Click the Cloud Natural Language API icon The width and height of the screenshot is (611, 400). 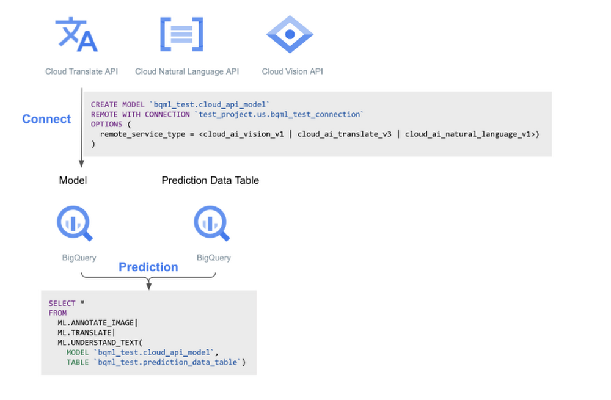pyautogui.click(x=181, y=34)
